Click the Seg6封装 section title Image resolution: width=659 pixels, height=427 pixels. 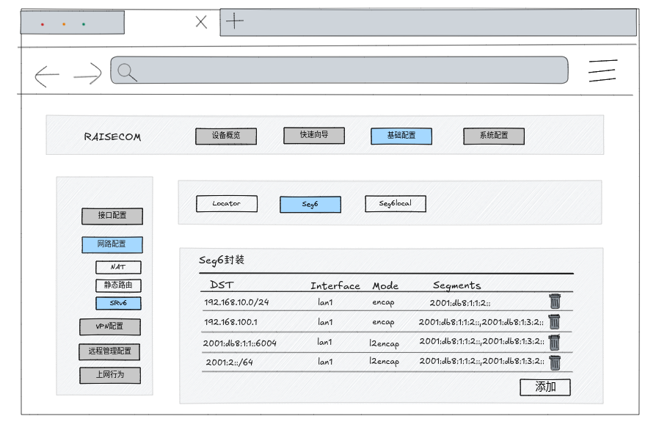pos(222,260)
